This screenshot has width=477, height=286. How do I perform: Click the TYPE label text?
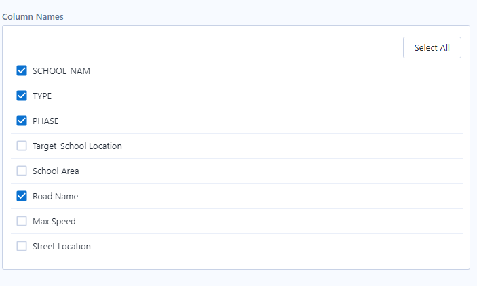(41, 96)
